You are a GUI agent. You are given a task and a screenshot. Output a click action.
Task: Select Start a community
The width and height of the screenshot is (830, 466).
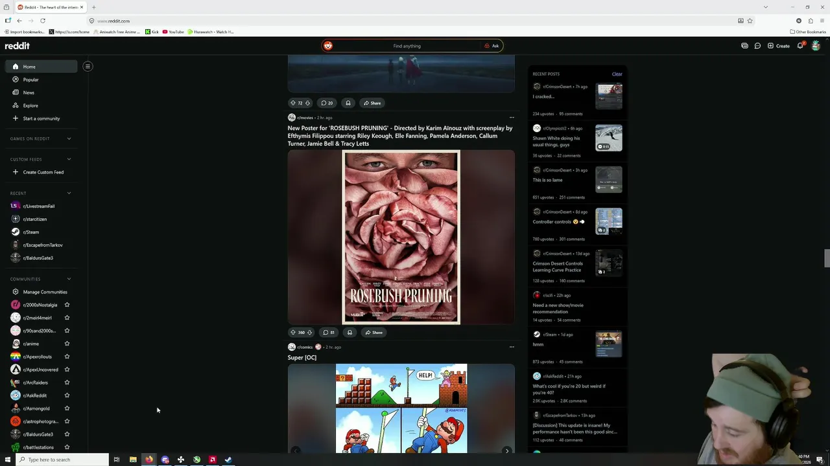(x=41, y=118)
